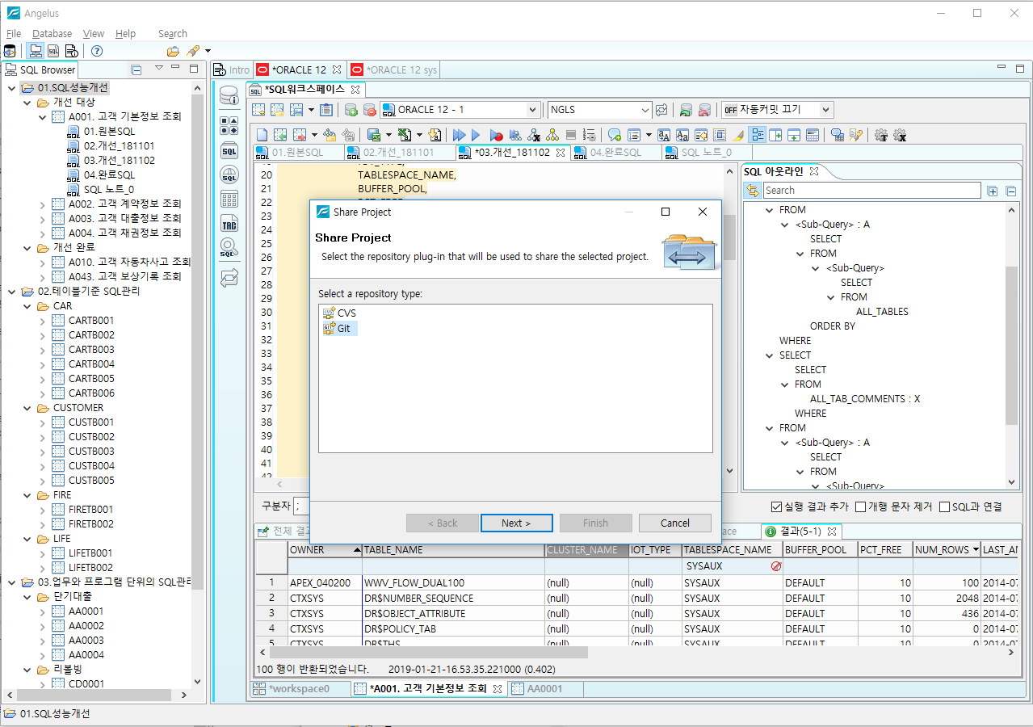Click the speech bubble comment toolbar icon
This screenshot has height=727, width=1033.
[x=615, y=135]
